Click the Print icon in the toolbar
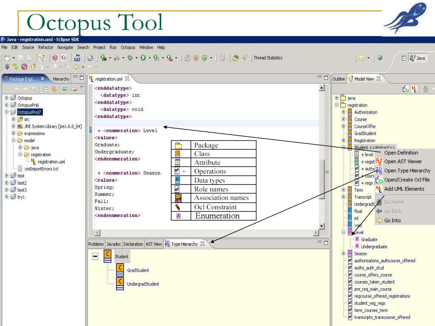The height and width of the screenshot is (326, 435). (29, 58)
